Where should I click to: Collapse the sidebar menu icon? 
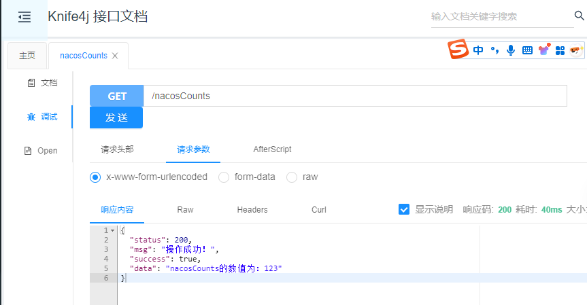(24, 17)
